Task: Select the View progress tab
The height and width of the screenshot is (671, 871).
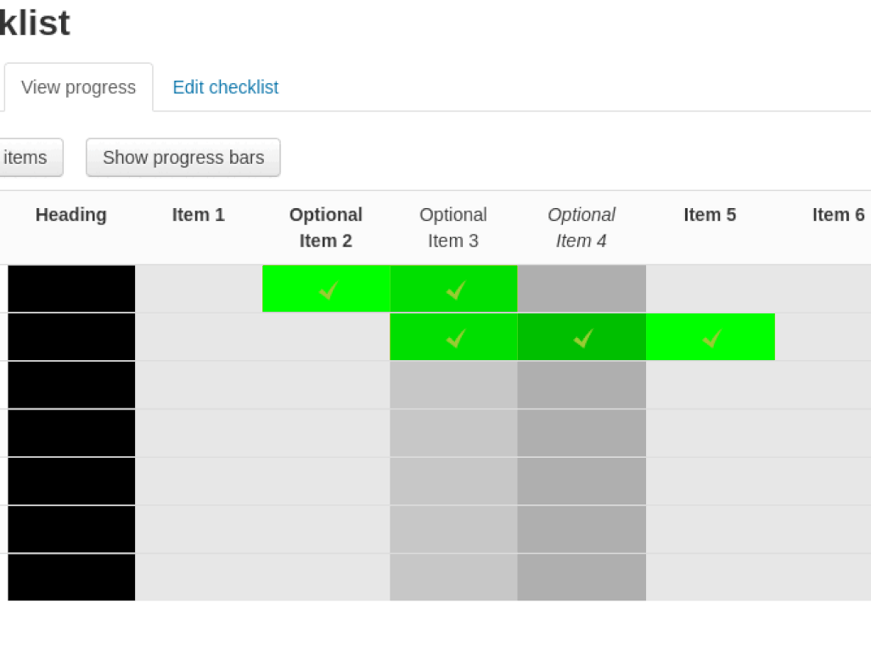Action: pyautogui.click(x=77, y=87)
